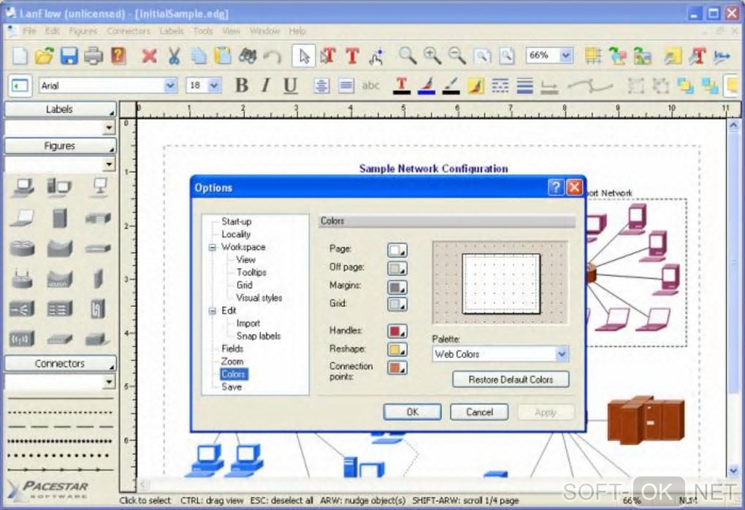Pick the laptop figure in Figures palette
Viewport: 745px width, 510px height.
coord(23,218)
